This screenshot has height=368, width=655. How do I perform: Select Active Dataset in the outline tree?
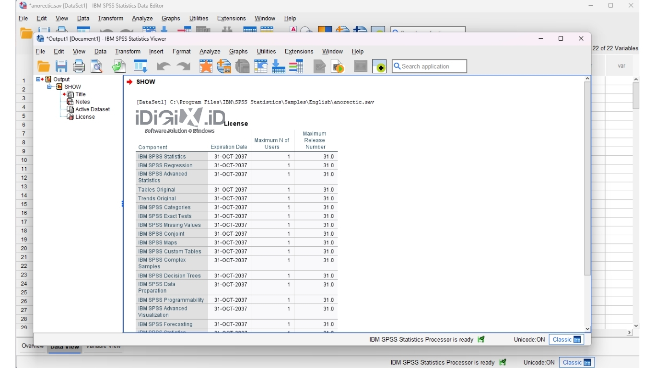click(93, 109)
